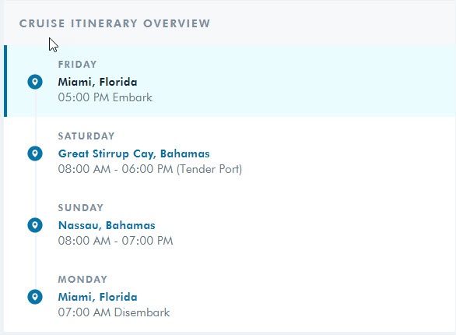Viewport: 456px width, 335px height.
Task: Click timeline line between Sunday and Monday pins
Action: (36, 261)
